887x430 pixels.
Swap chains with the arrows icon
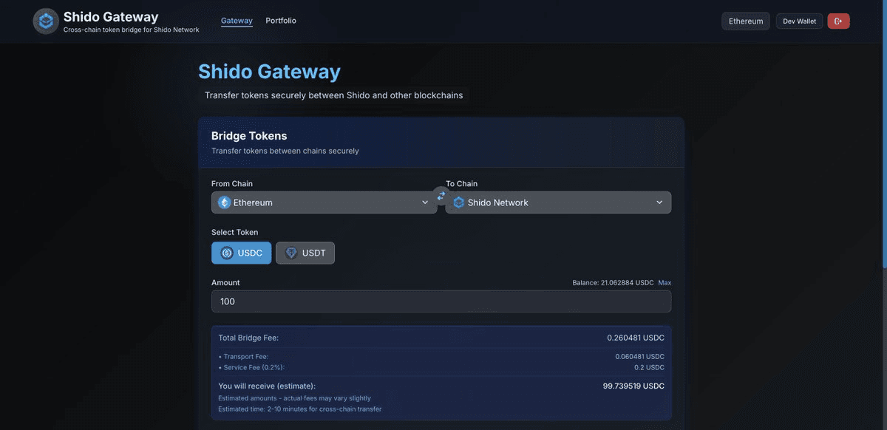441,196
